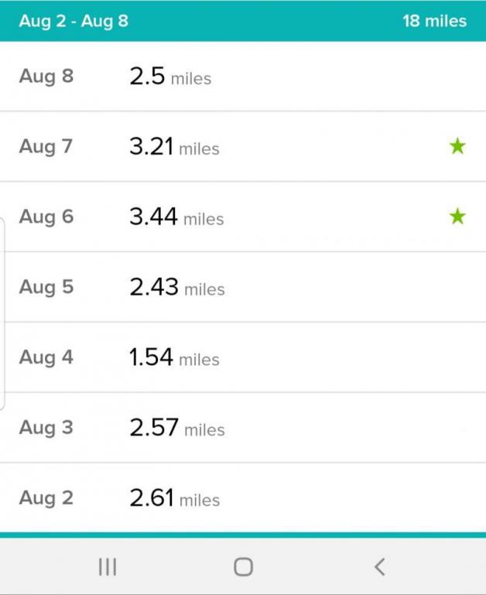Open the Aug 7 distance row
This screenshot has width=486, height=595.
[x=243, y=146]
